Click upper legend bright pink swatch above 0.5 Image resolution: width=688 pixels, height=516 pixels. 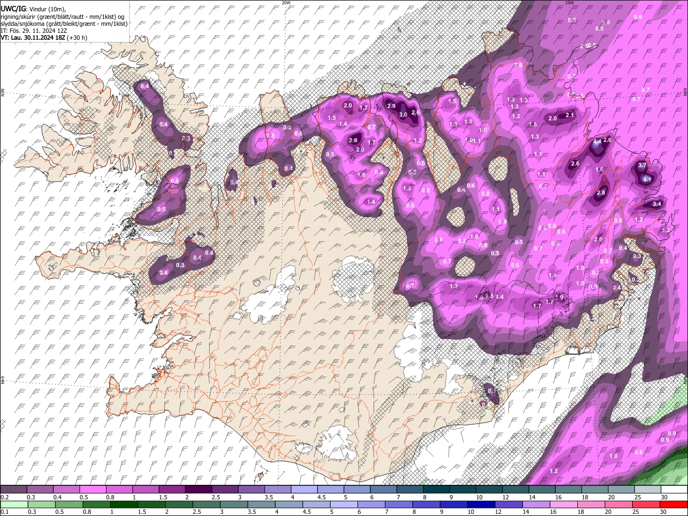[x=93, y=489]
